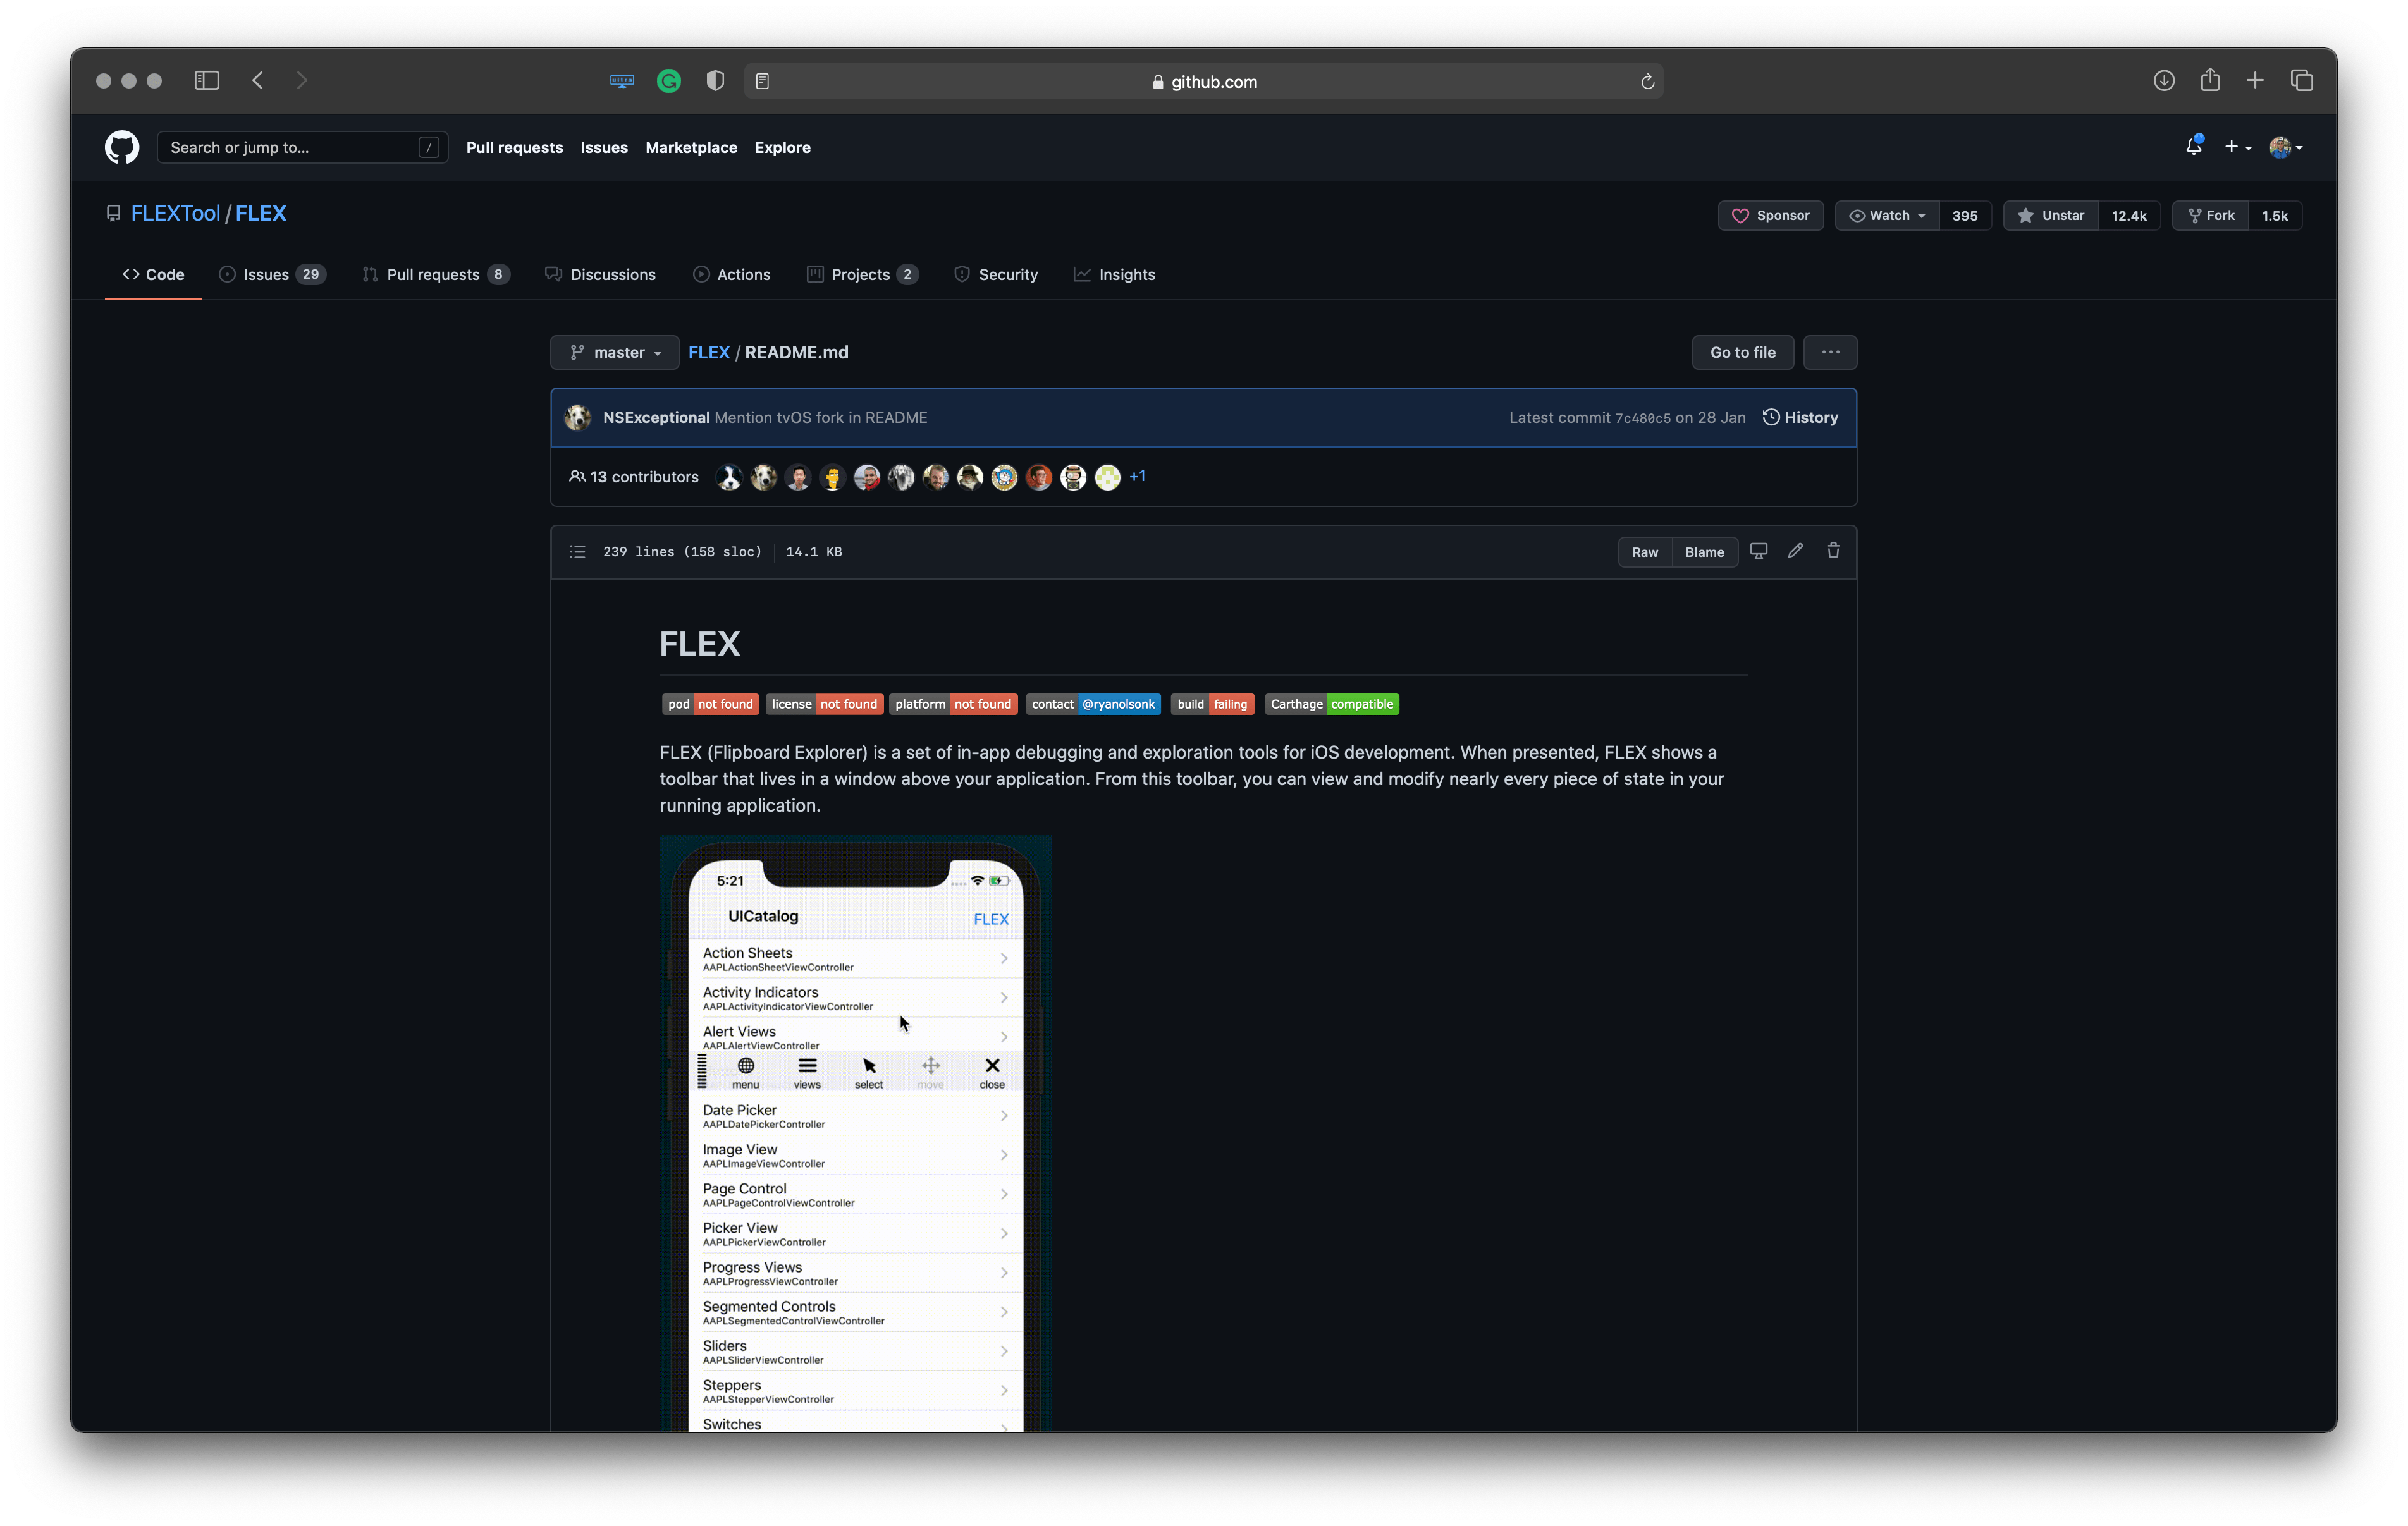
Task: Fork the repository
Action: tap(2211, 215)
